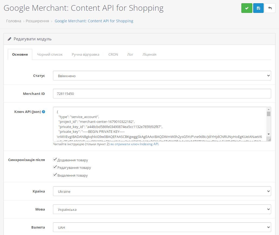The width and height of the screenshot is (279, 235).
Task: Disable Редагування товару synchronization
Action: pos(55,167)
